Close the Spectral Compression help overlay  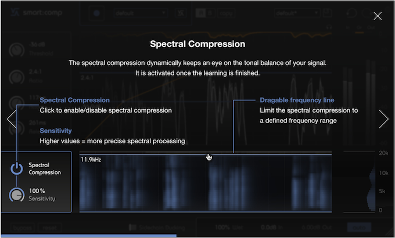tap(378, 16)
